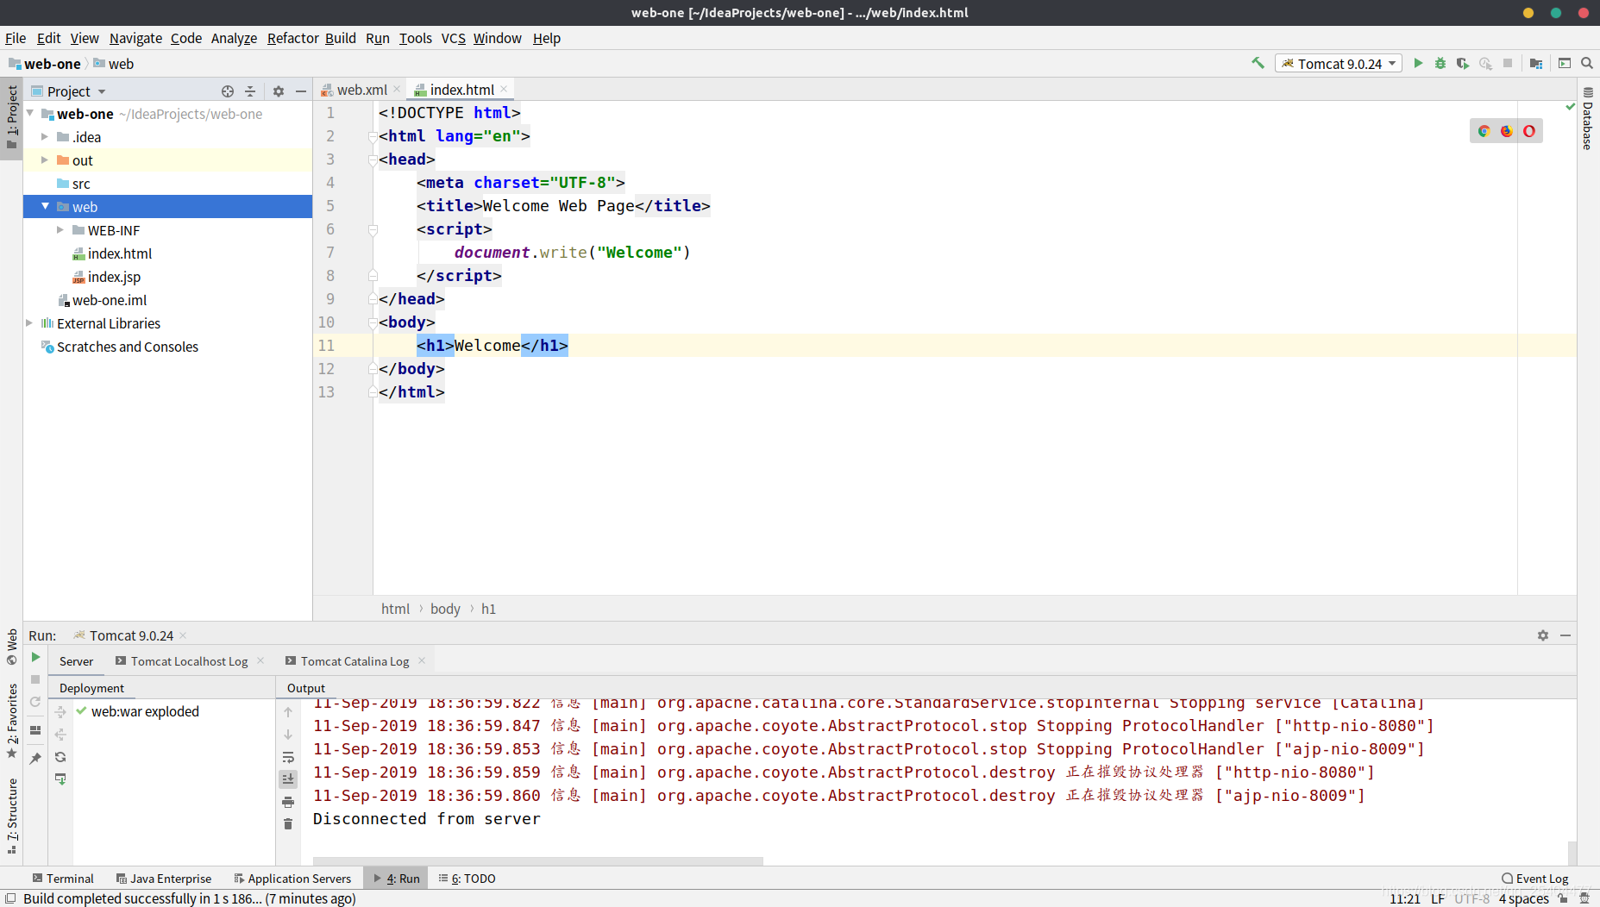
Task: Toggle the 1: Project side panel
Action: point(11,116)
